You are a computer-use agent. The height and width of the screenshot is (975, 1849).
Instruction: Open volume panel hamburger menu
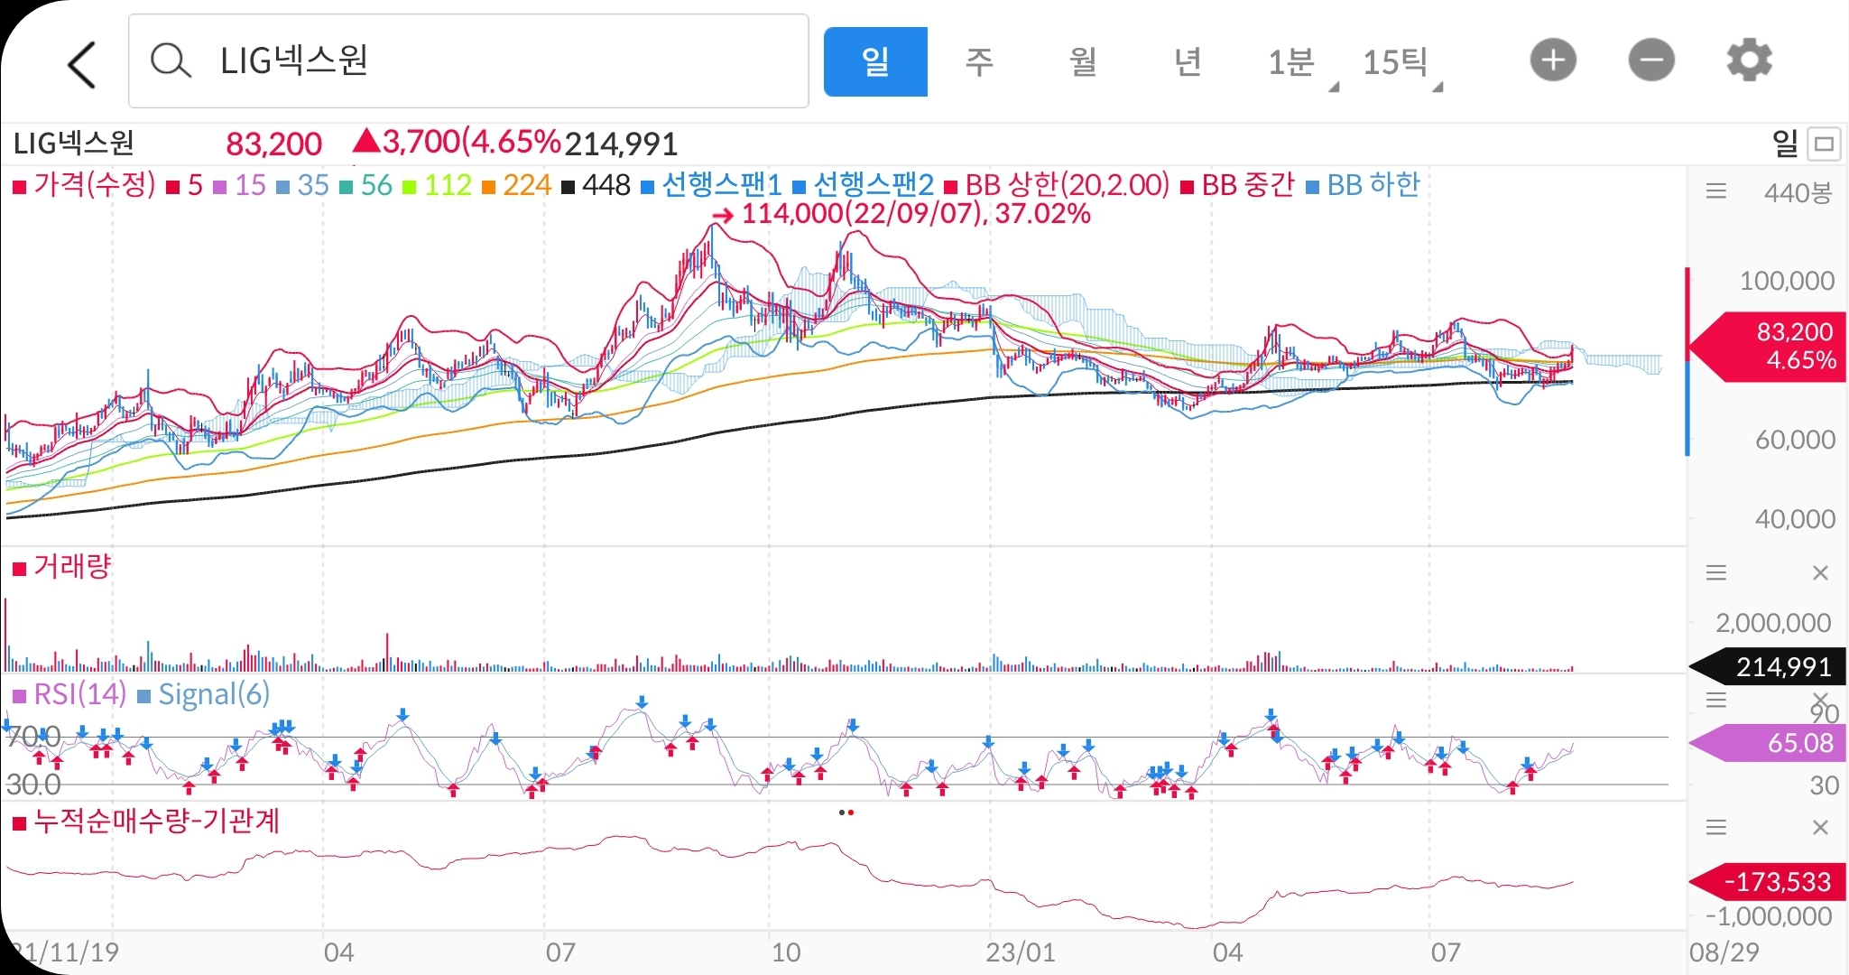point(1716,572)
